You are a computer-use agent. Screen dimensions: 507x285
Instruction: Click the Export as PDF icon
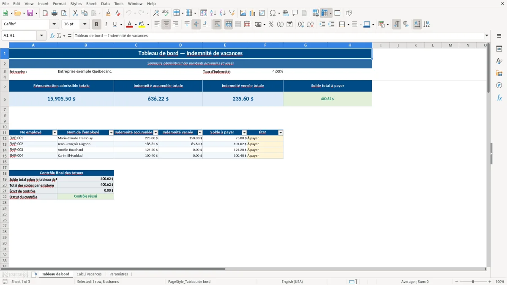pos(45,13)
